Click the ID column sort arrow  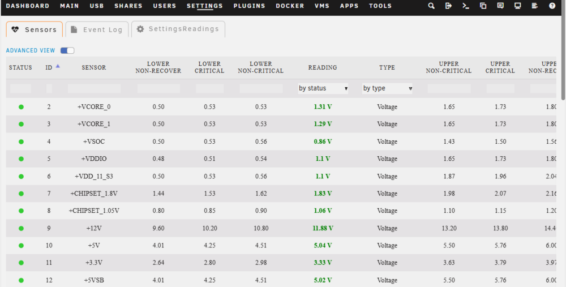point(58,66)
